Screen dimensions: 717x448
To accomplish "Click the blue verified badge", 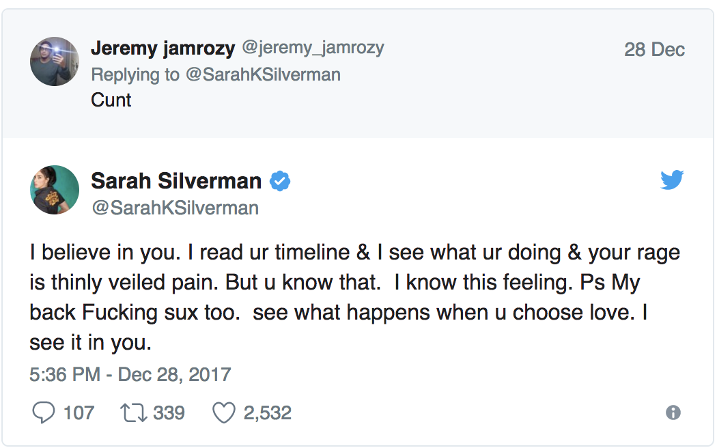I will tap(280, 181).
